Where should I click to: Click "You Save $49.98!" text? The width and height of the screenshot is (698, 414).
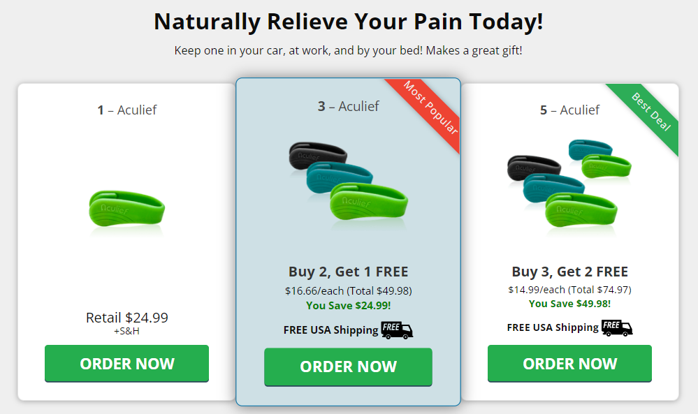tap(570, 304)
